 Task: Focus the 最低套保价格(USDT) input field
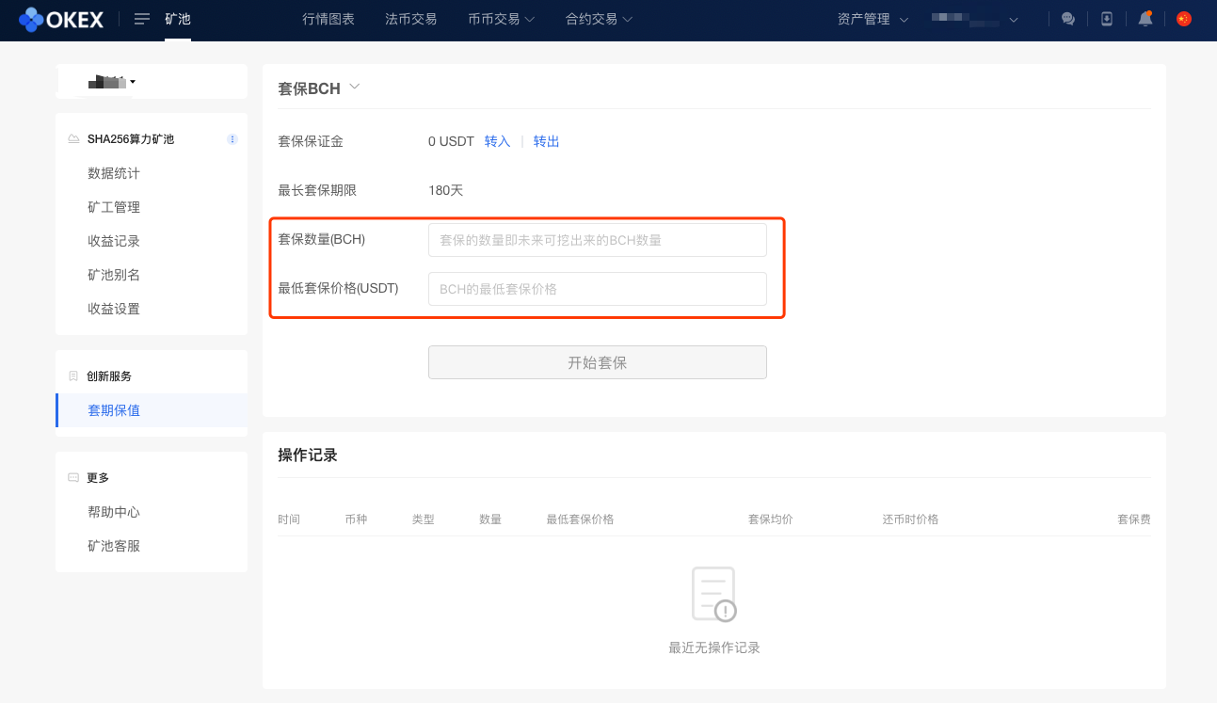598,289
